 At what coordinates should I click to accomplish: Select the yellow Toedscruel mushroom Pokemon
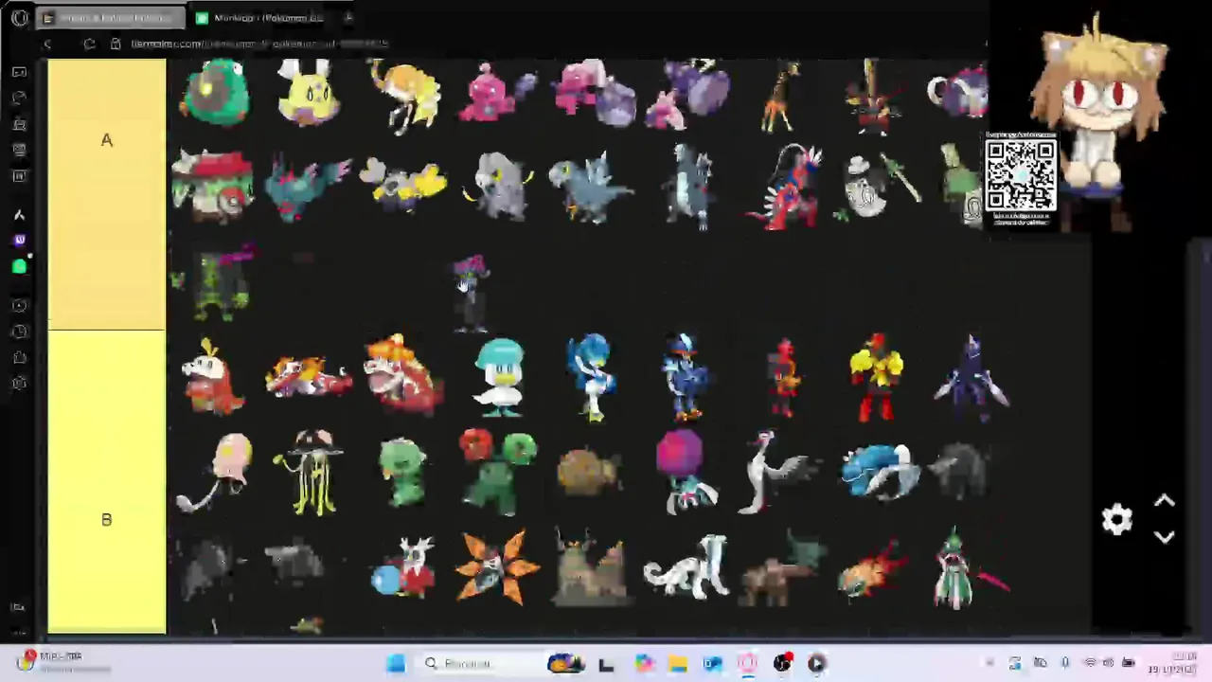(x=309, y=472)
